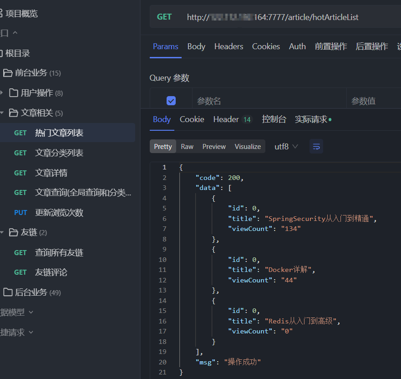Viewport: 401px width, 379px height.
Task: Switch to the request Body tab
Action: [x=196, y=46]
